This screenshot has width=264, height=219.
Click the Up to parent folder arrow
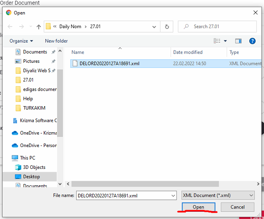coord(39,27)
